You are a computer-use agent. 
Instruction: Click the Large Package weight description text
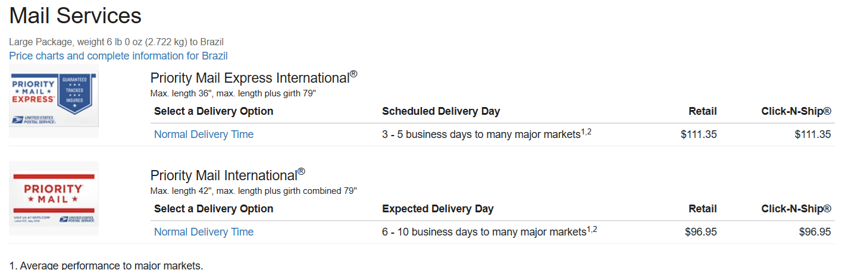pyautogui.click(x=117, y=42)
